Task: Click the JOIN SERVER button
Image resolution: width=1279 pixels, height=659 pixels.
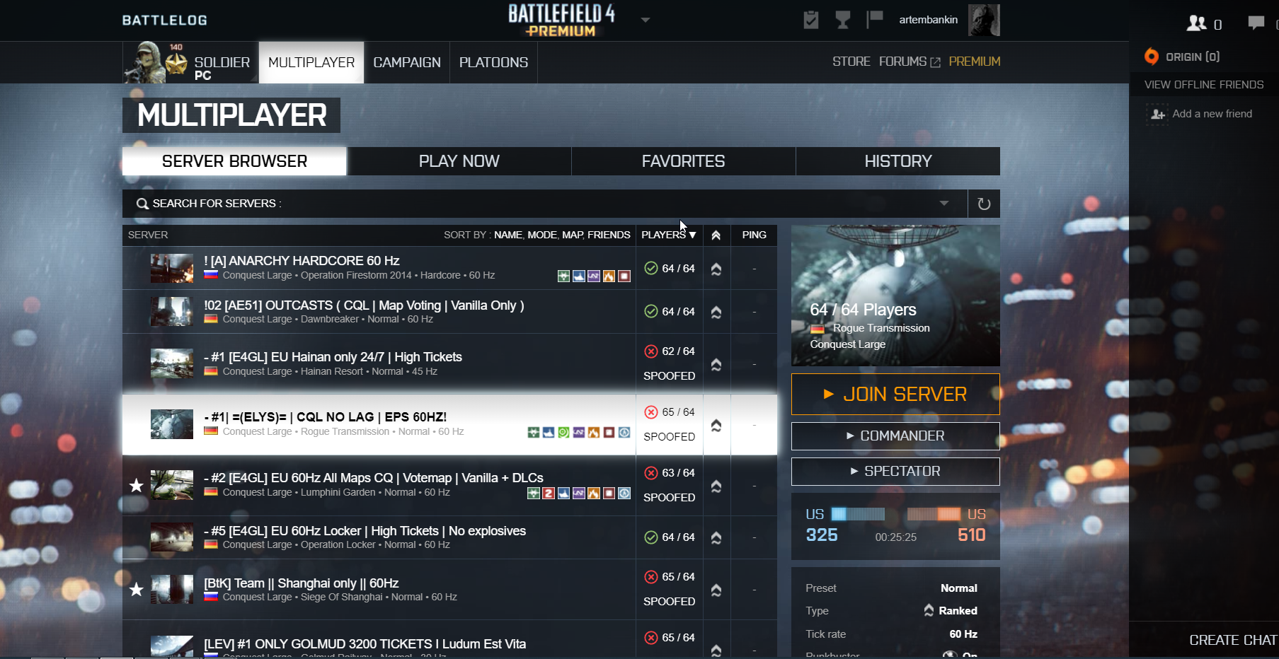Action: 895,394
